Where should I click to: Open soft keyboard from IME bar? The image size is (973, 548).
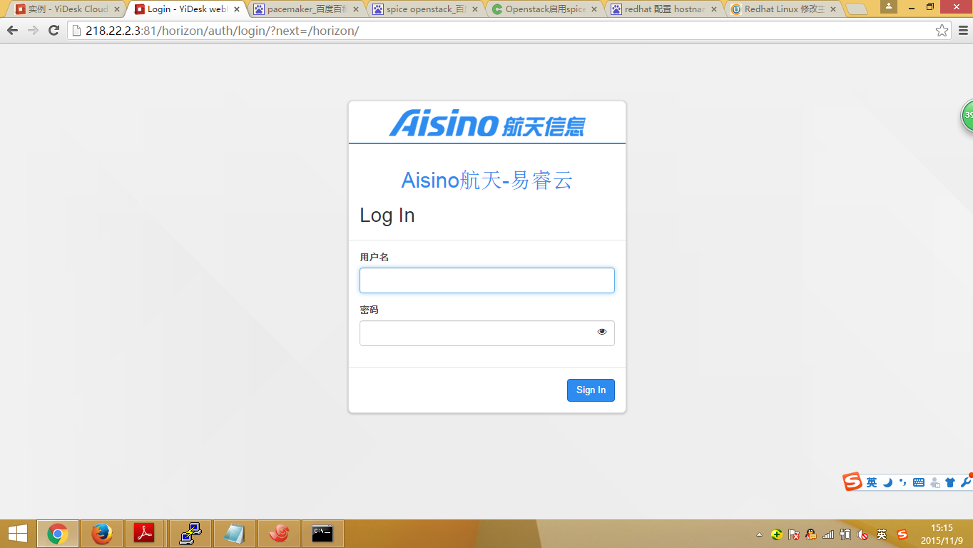click(x=918, y=482)
